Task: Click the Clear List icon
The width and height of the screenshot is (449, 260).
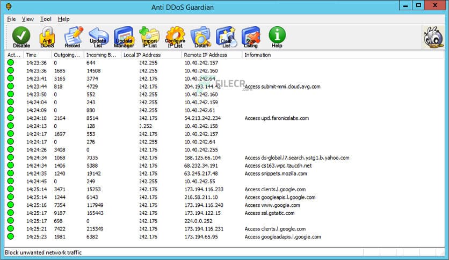Action: 226,37
